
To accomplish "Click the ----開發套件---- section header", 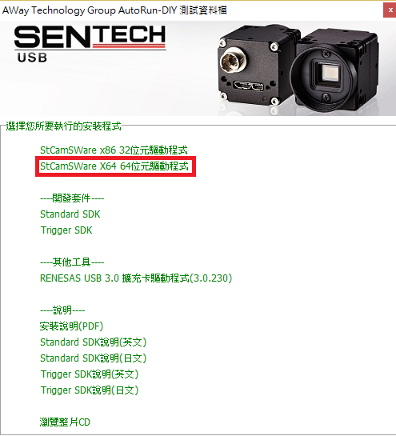I will pos(72,198).
